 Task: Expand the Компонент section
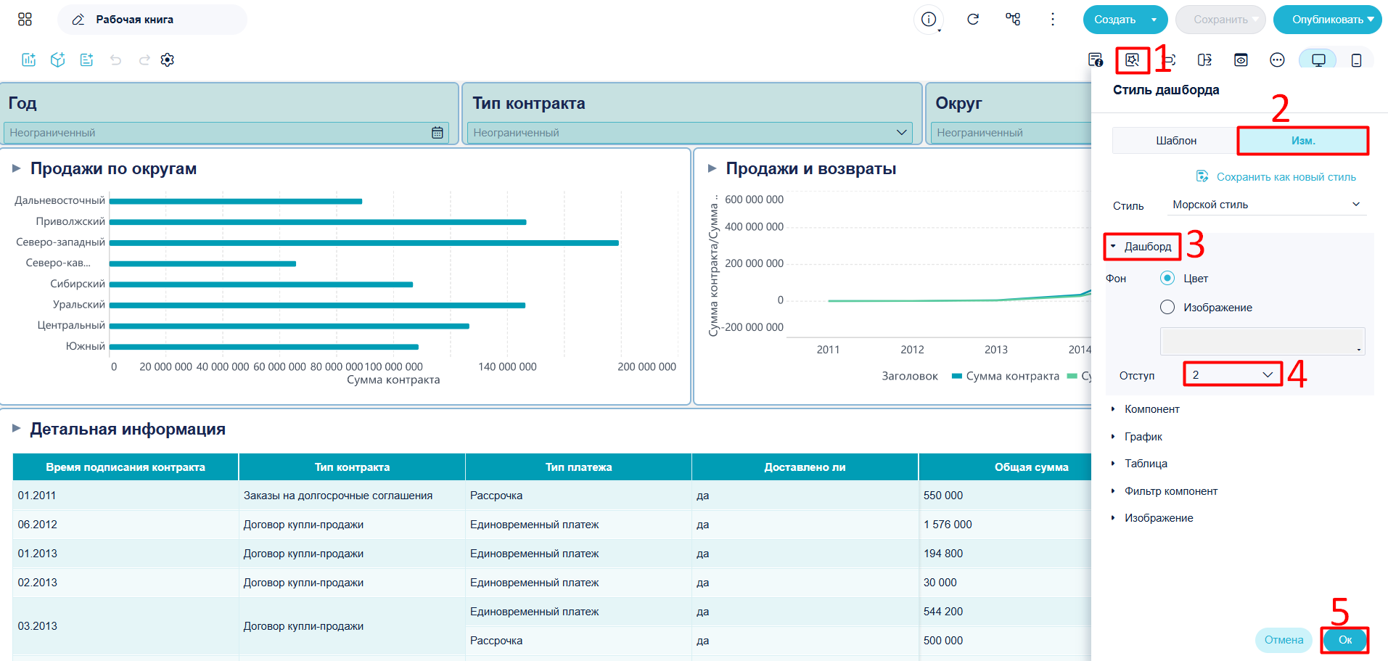point(1151,409)
